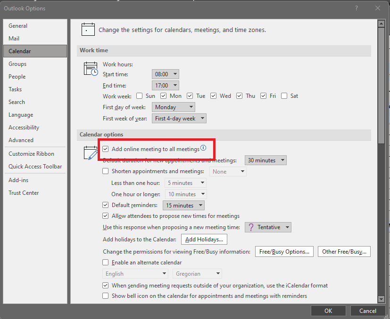
Task: Select the Accessibility category
Action: [x=35, y=128]
